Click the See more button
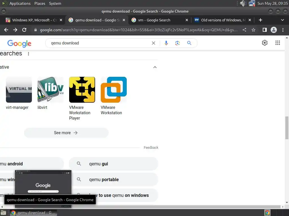Viewport: 289px width, 216px height. click(66, 133)
